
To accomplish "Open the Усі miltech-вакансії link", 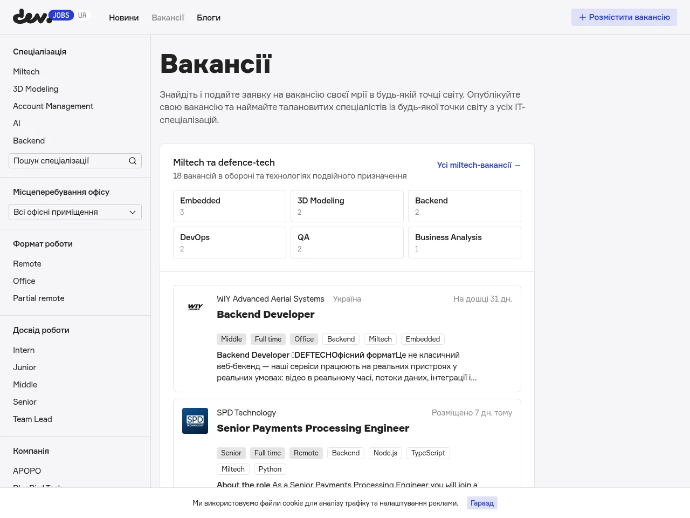I will pyautogui.click(x=479, y=165).
